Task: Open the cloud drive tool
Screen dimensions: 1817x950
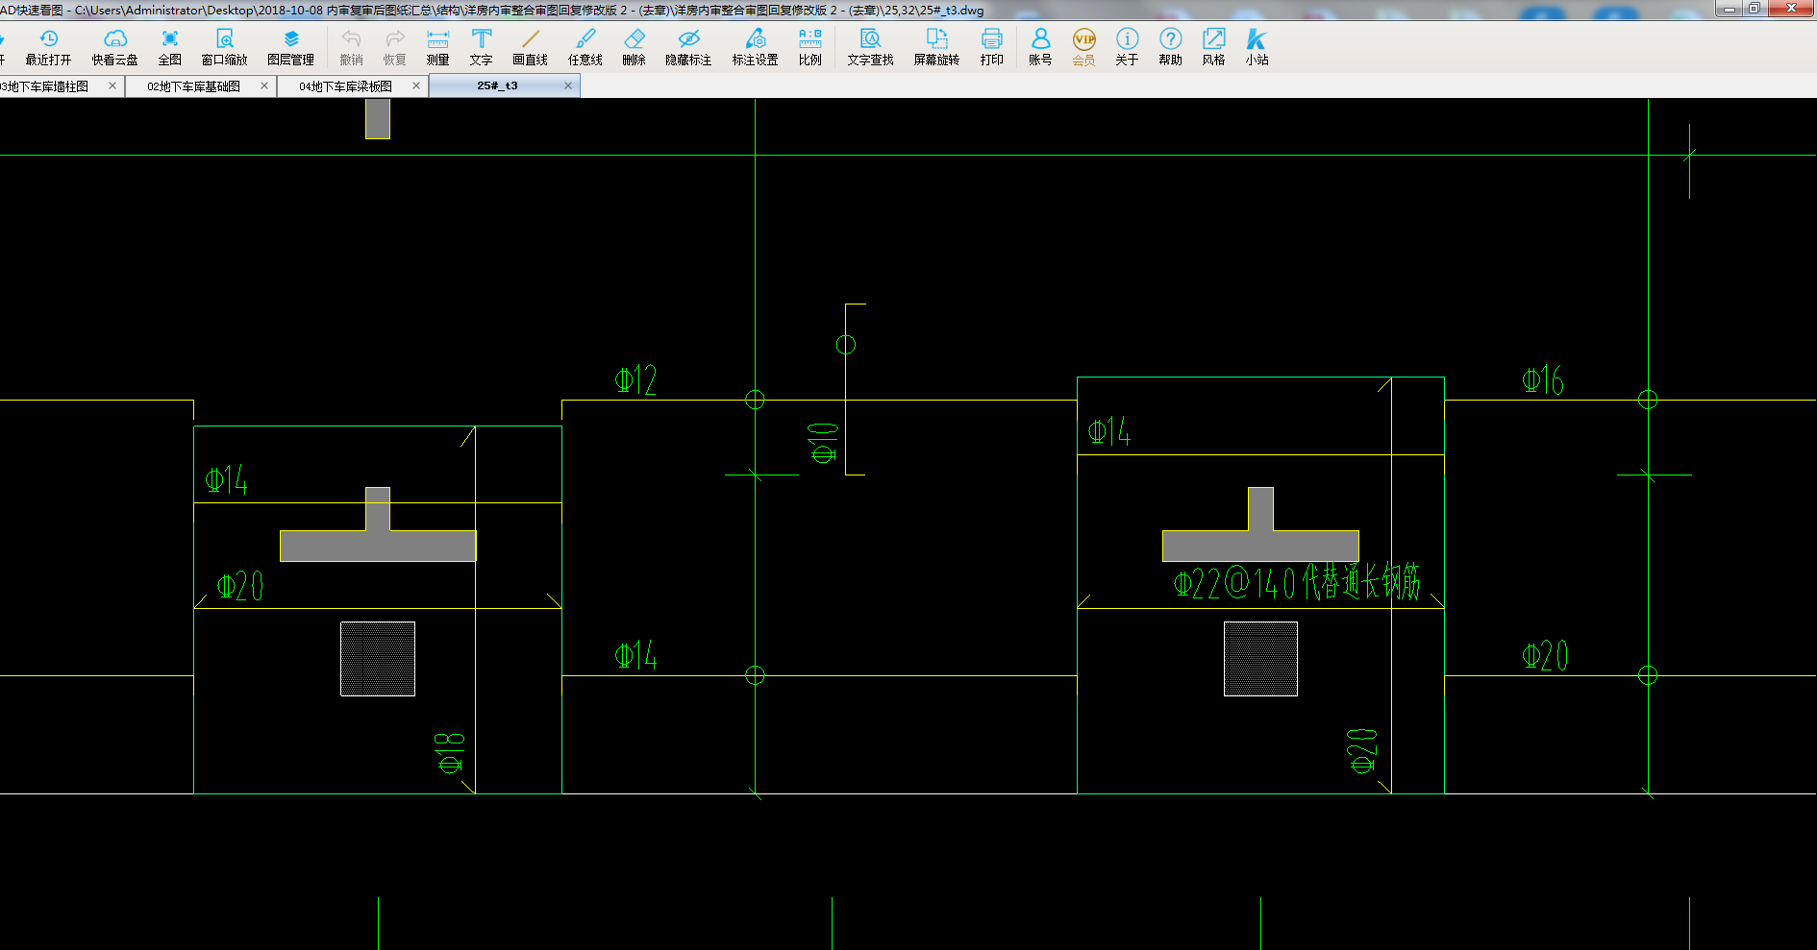Action: (114, 47)
